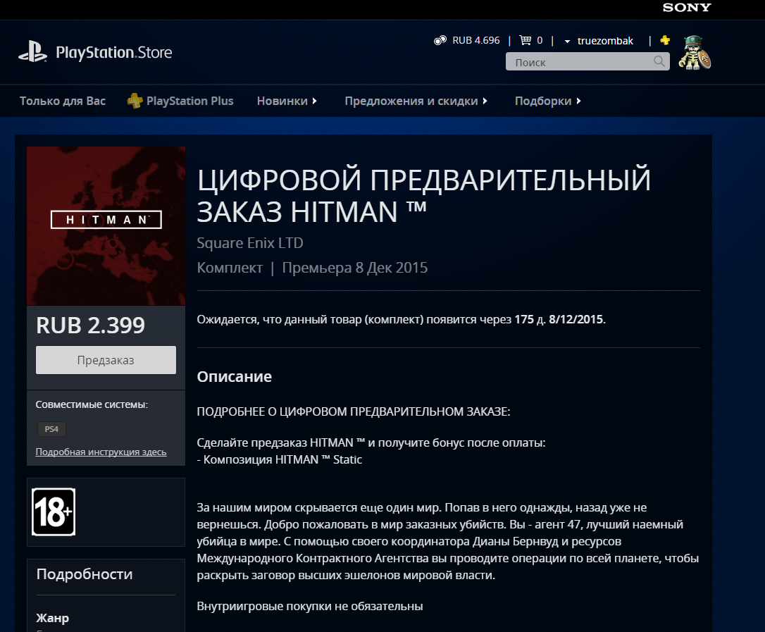Click ПОДРОБНЕЕ О ЦИФРОВОМ ПРЕДВАРИТЕЛЬНОМ ЗАКАЗЕ line

tap(353, 411)
